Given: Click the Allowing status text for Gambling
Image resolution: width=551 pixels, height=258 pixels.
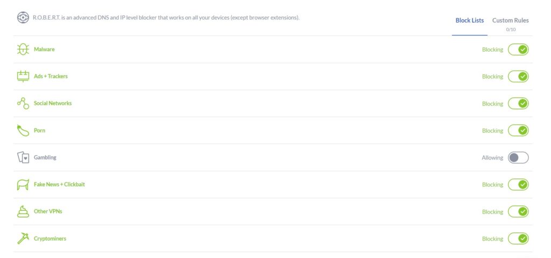Looking at the screenshot, I should point(492,157).
